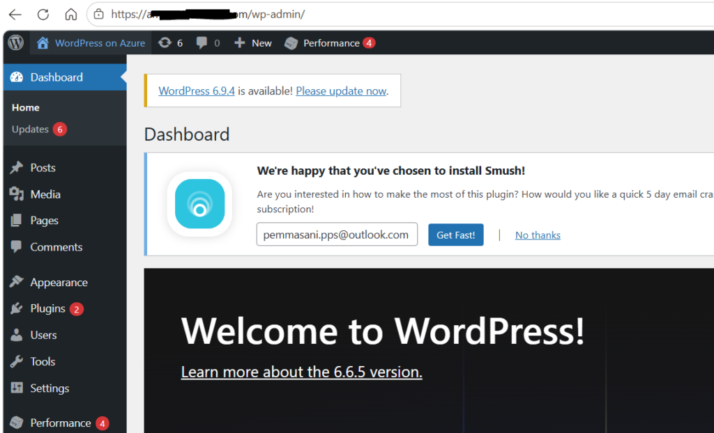Click the plus icon next to New
This screenshot has width=714, height=433.
click(x=240, y=42)
